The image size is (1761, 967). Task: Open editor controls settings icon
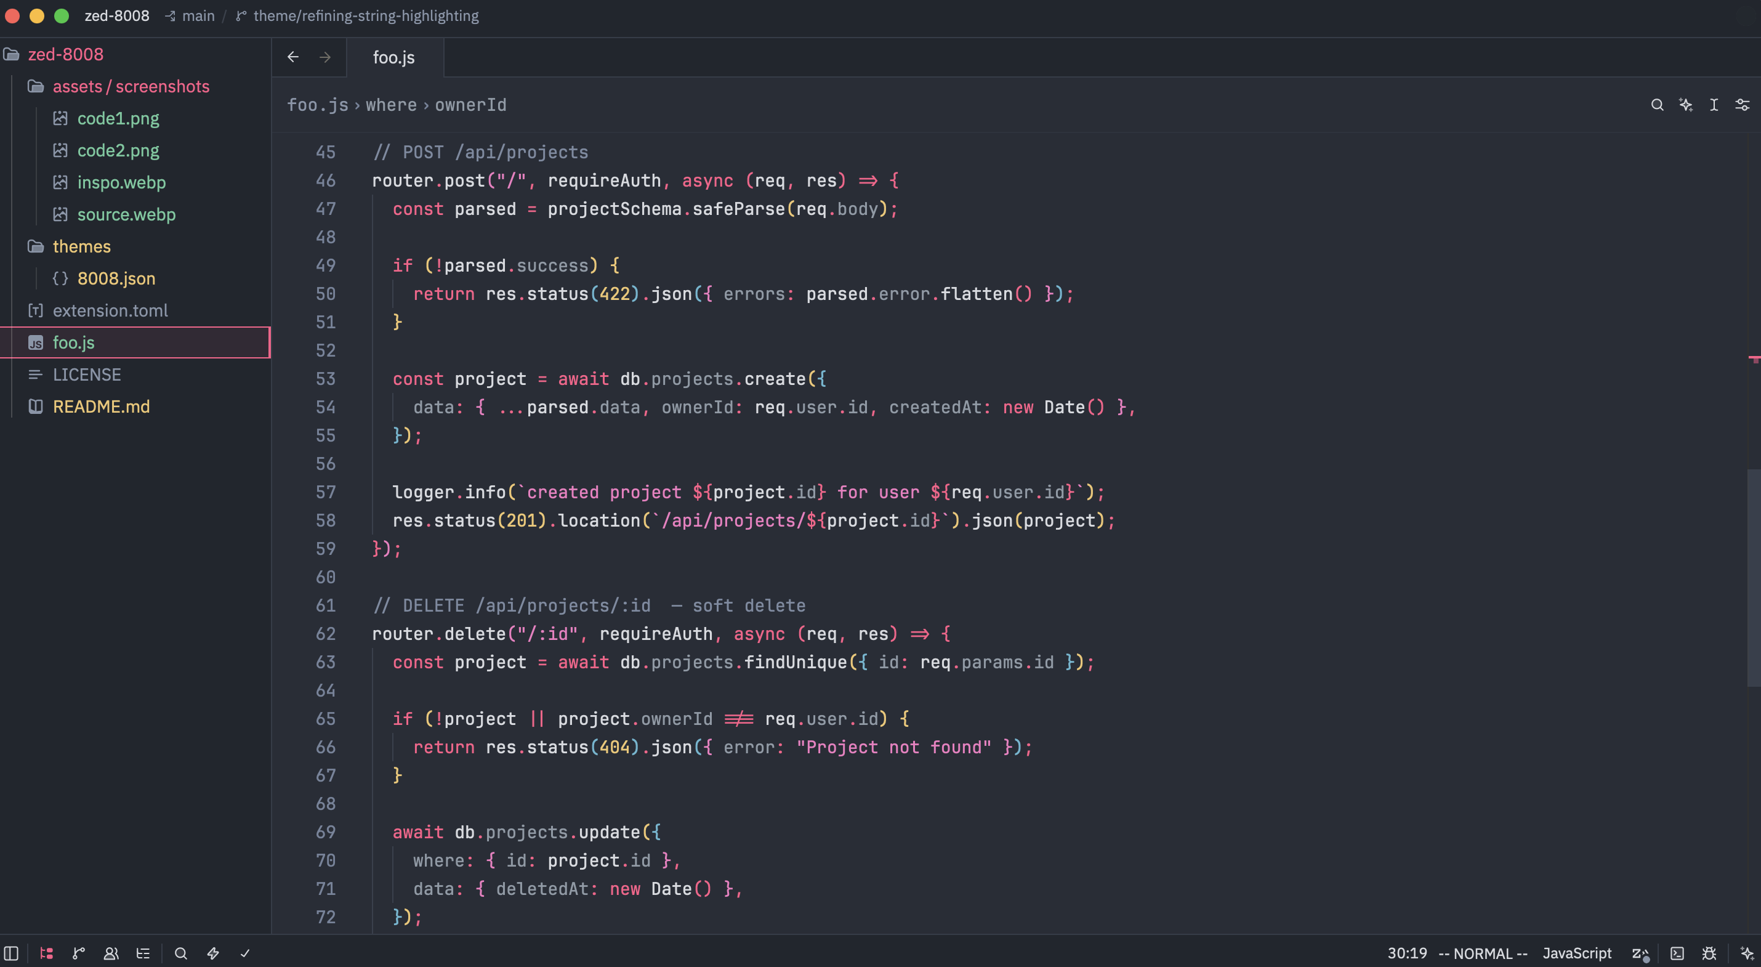point(1743,105)
